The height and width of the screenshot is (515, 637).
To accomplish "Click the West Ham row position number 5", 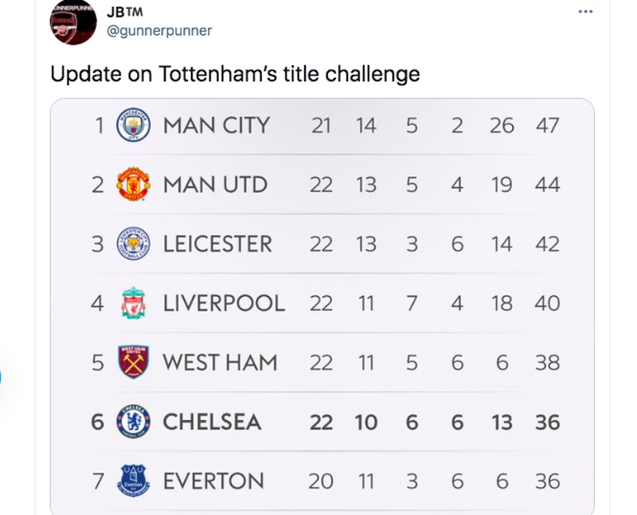I will coord(96,362).
